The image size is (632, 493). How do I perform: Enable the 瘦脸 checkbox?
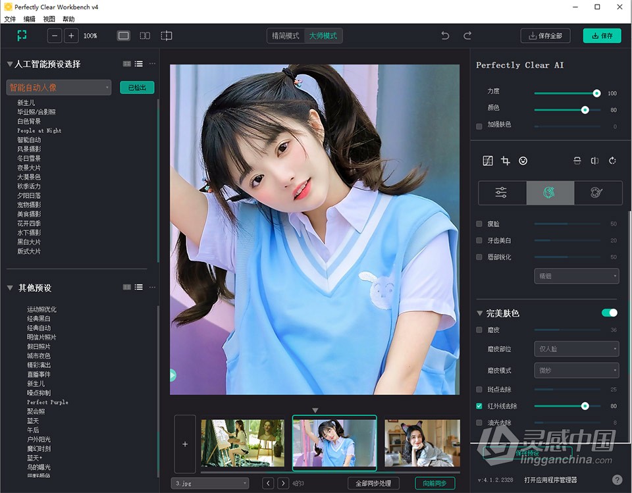[480, 224]
